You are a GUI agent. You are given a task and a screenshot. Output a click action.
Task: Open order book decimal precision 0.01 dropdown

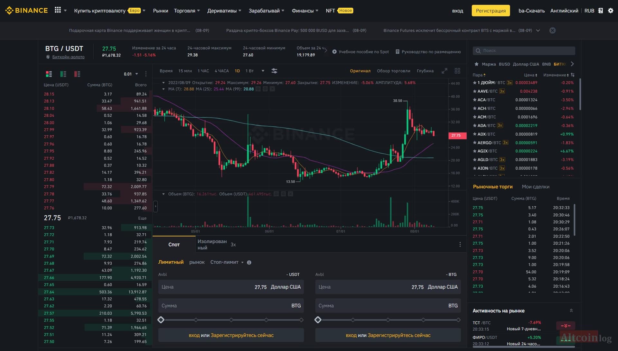[131, 74]
